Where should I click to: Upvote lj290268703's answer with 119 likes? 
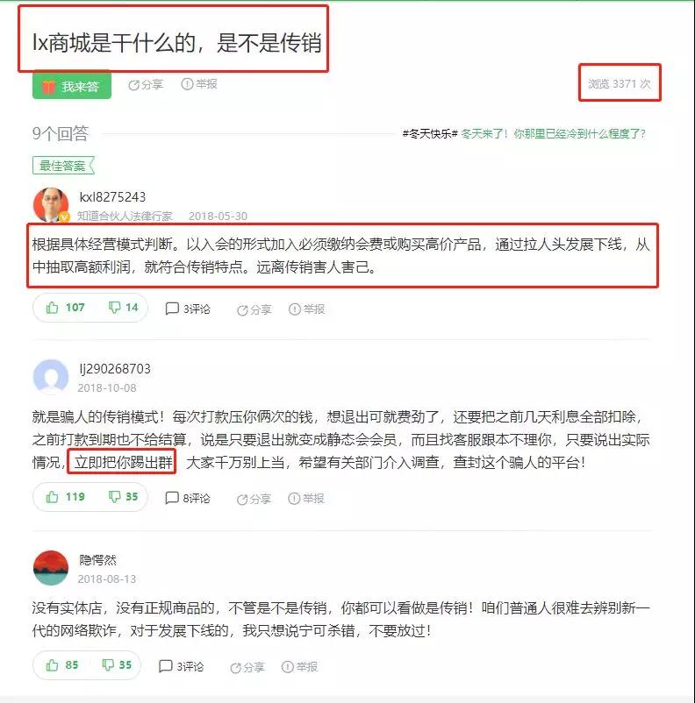click(65, 497)
